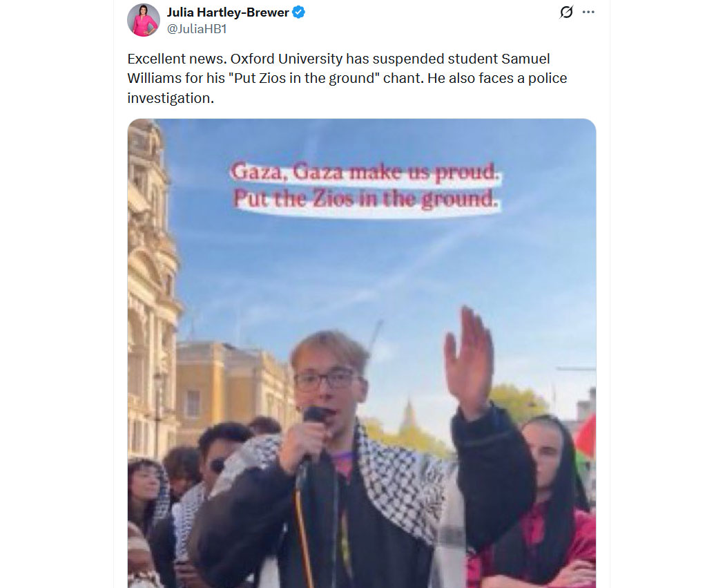
Task: Click the red flag at the video edge
Action: 586,437
